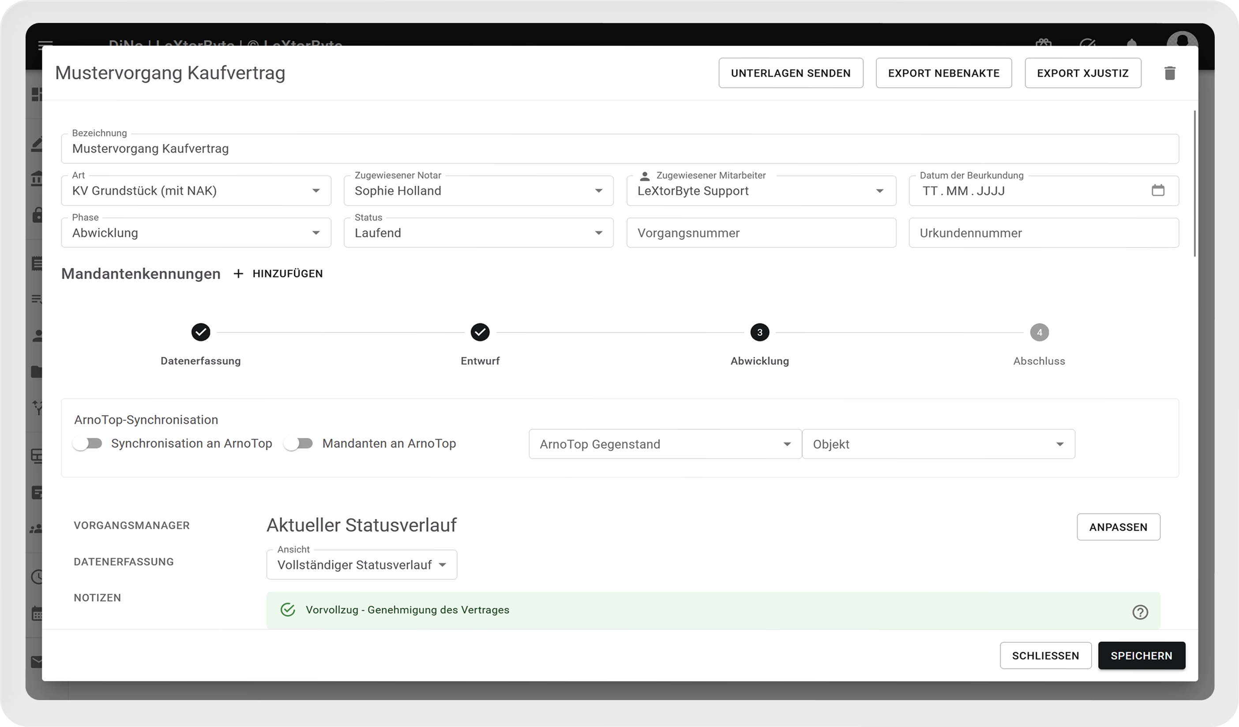This screenshot has width=1239, height=727.
Task: Enable Synchronisation an ArnoTop switch
Action: pyautogui.click(x=88, y=443)
